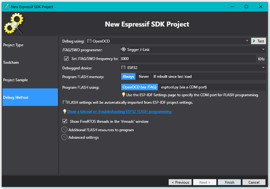Choose OpenOCD (via JTAG) for FLASH programming

(140, 87)
